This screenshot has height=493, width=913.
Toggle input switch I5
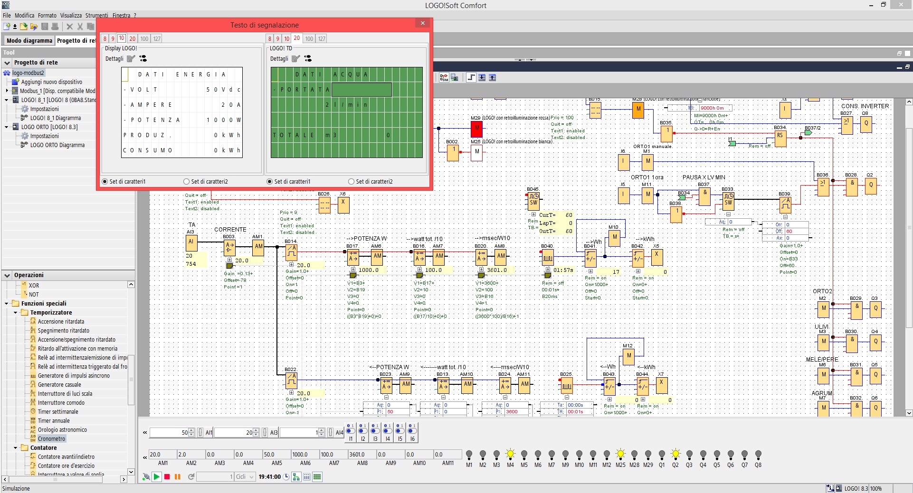click(400, 431)
